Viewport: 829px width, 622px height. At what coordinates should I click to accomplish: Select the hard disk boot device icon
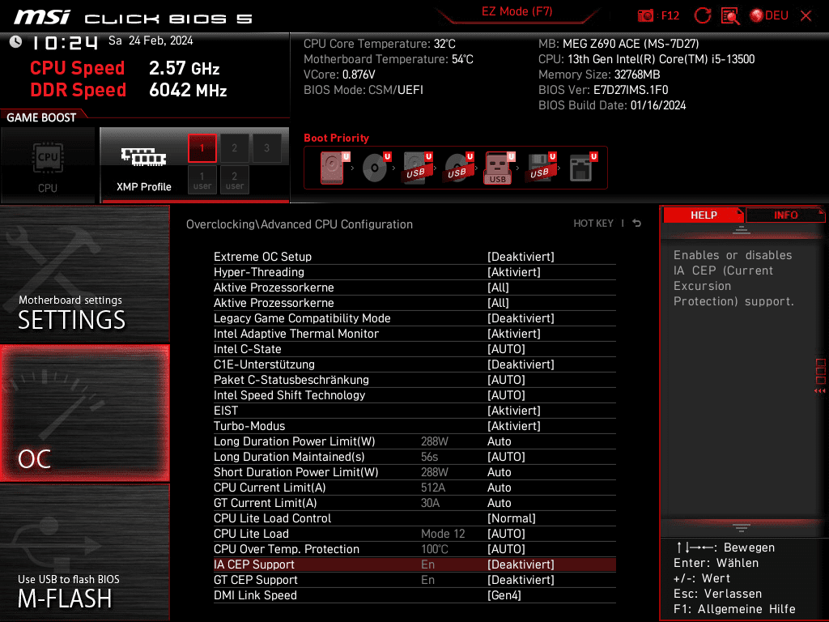click(x=334, y=168)
